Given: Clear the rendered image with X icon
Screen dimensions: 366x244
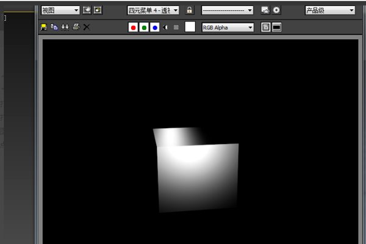Looking at the screenshot, I should (x=87, y=27).
